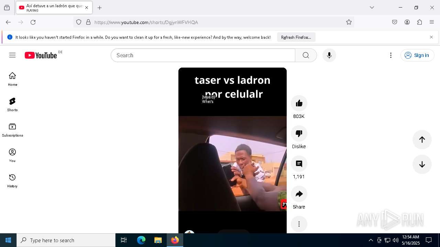Pause the playing Short video
Screen dimensions: 440x247
pyautogui.click(x=232, y=150)
